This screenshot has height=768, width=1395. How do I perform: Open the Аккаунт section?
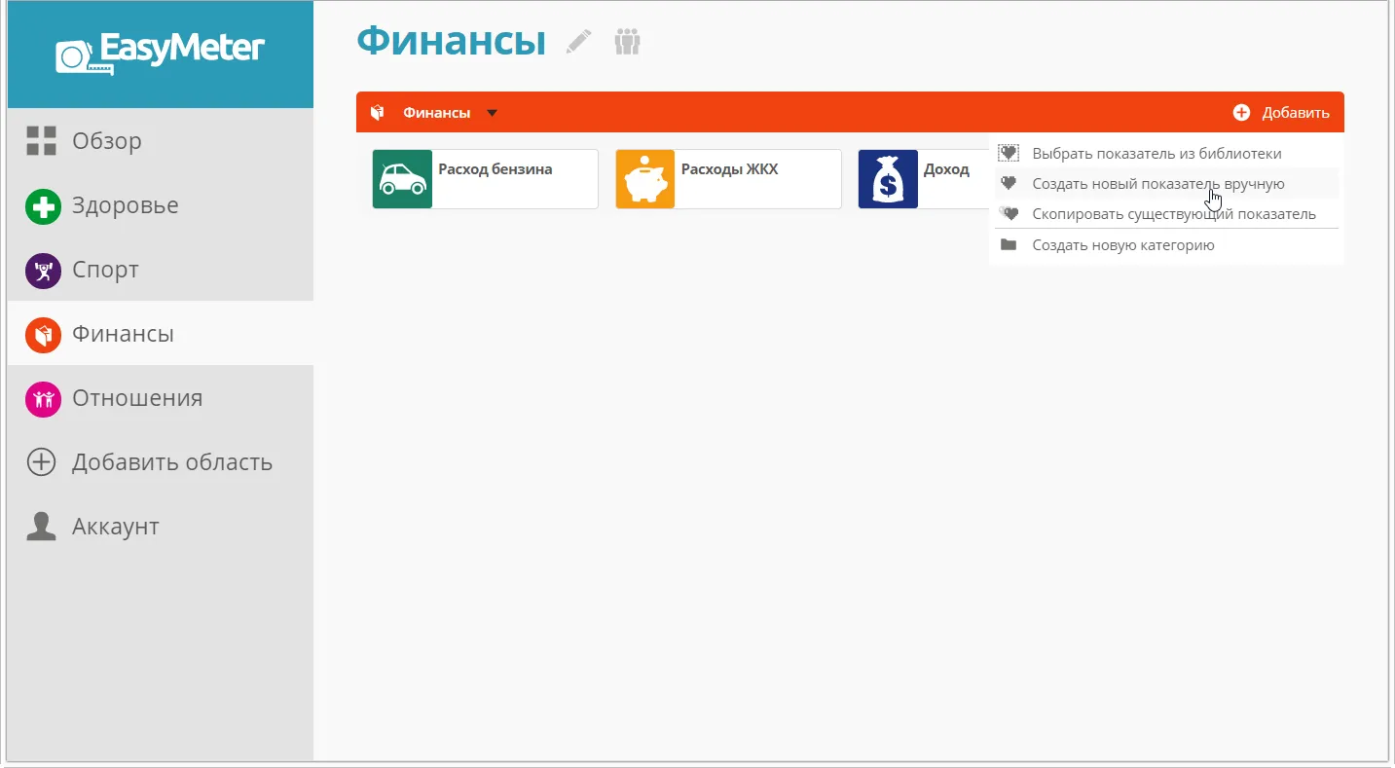(115, 526)
